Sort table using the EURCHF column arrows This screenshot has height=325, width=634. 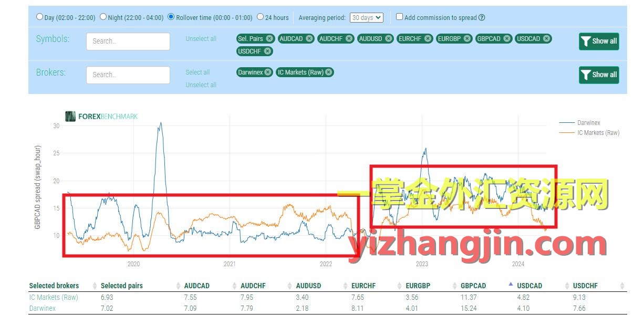pos(400,286)
